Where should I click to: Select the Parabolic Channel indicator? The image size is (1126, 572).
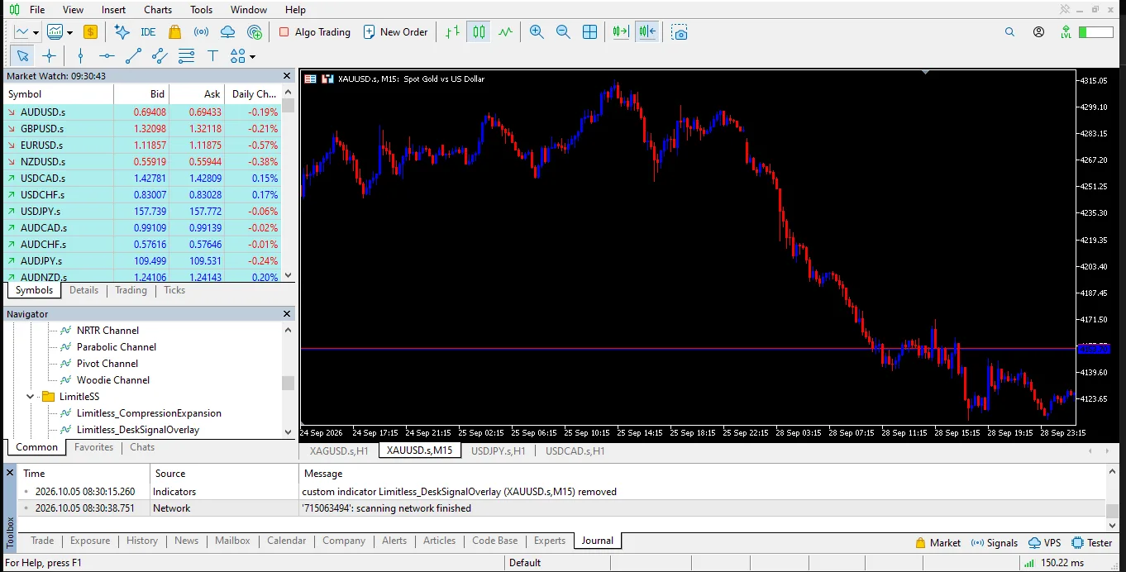pos(117,347)
